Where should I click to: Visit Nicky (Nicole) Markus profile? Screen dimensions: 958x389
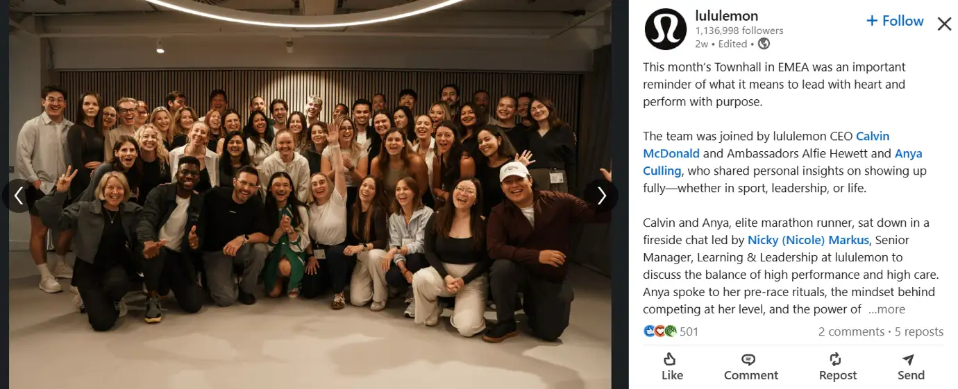[x=808, y=240]
